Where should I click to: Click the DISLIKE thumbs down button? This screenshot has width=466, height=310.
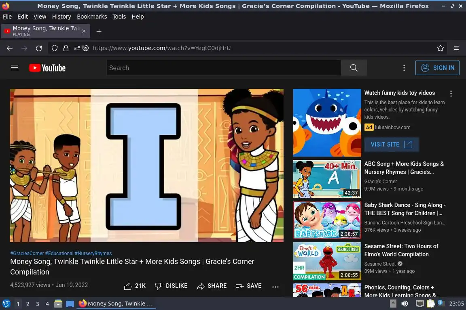click(171, 286)
